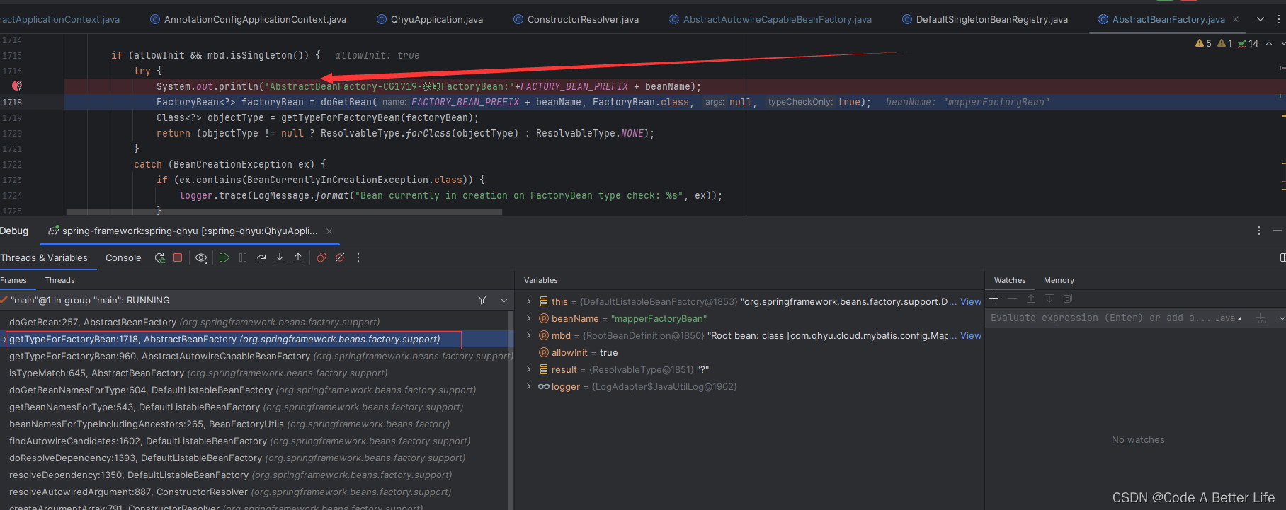Screen dimensions: 1286x510
Task: Select resolveAutowiredArgument:887 stack frame
Action: (x=255, y=492)
